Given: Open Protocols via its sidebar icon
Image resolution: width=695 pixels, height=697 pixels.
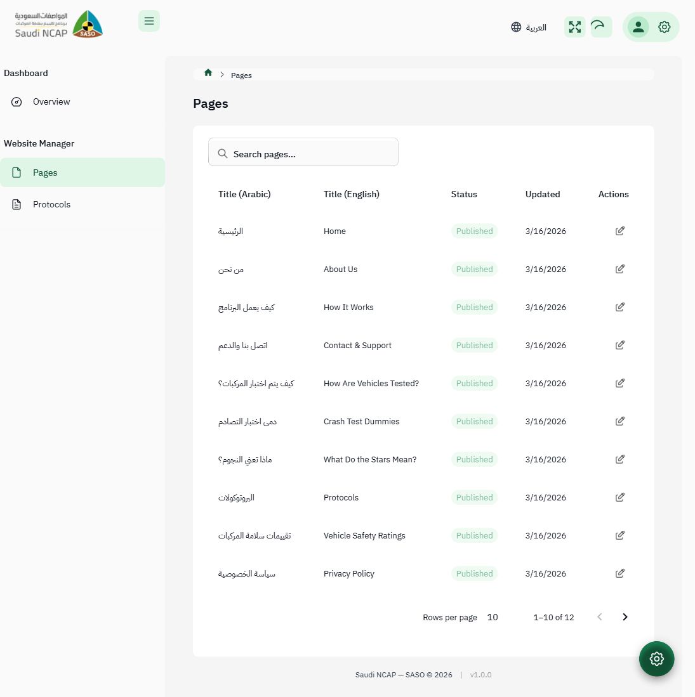Looking at the screenshot, I should [x=17, y=204].
